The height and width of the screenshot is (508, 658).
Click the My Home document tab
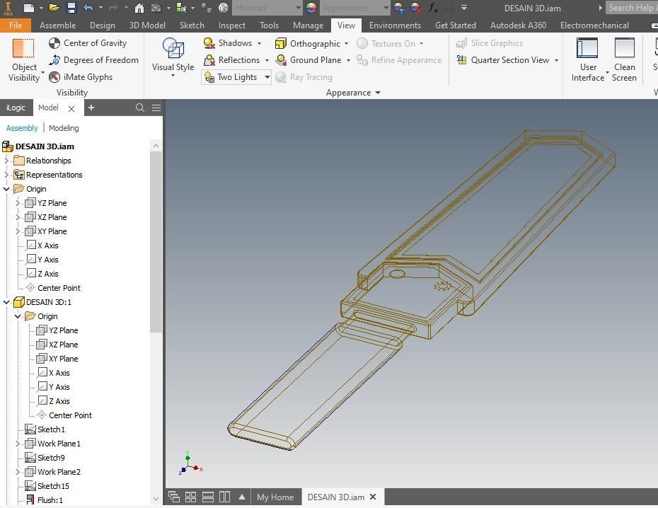coord(275,497)
